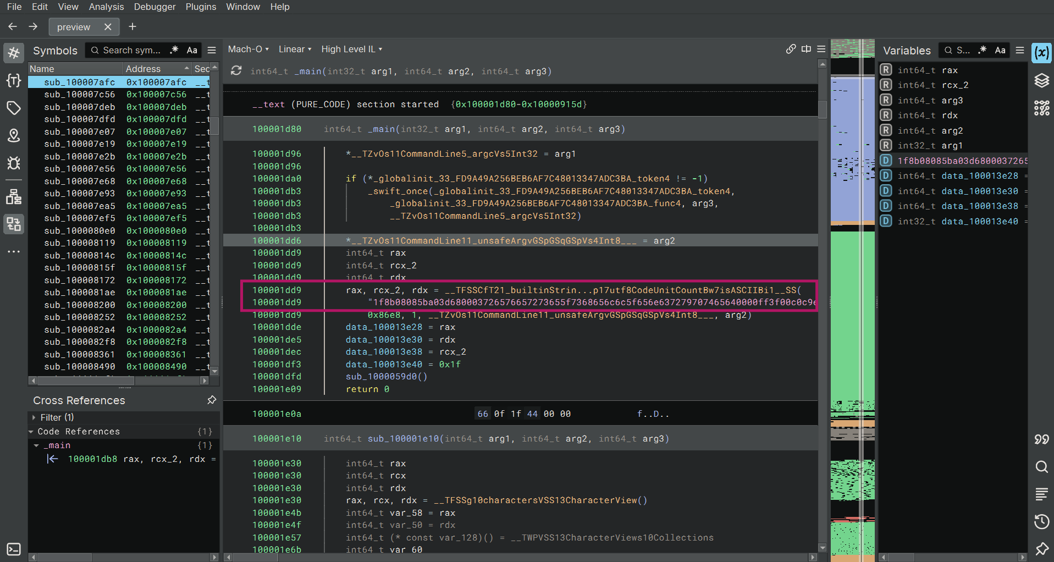The height and width of the screenshot is (562, 1054).
Task: Toggle case sensitivity Aa in Variables panel
Action: click(1000, 50)
